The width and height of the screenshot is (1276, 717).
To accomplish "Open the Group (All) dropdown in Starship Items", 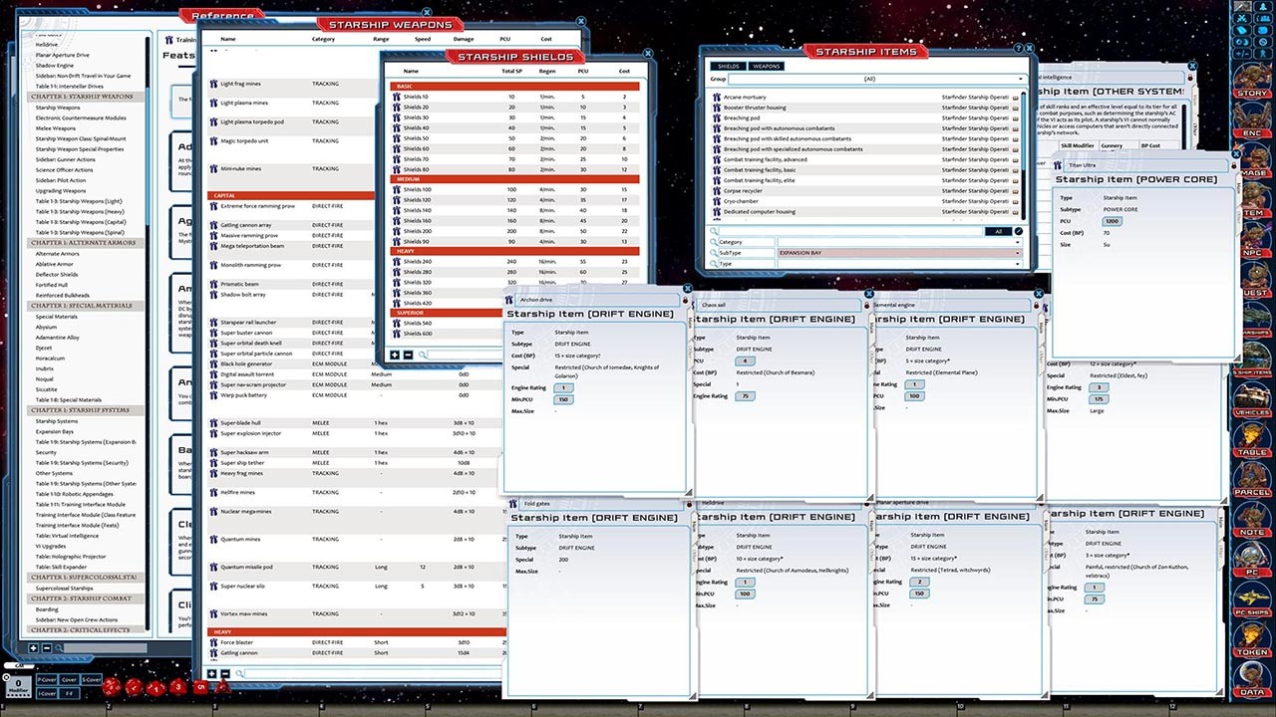I will 1021,79.
